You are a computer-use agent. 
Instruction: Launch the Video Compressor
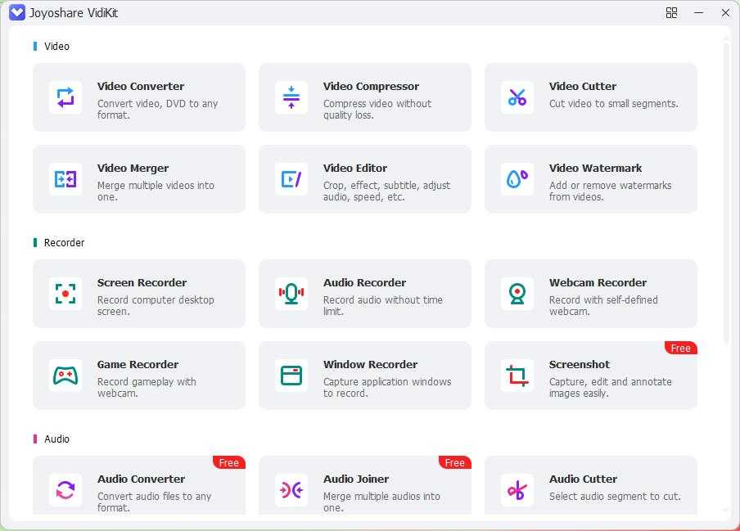click(x=365, y=97)
